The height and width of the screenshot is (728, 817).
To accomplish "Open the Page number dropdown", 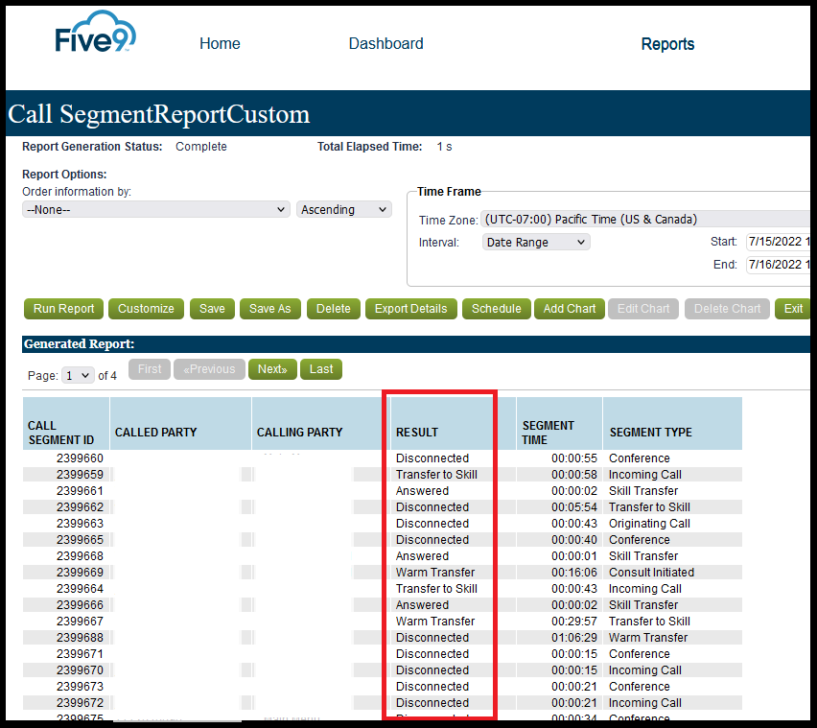I will point(78,375).
